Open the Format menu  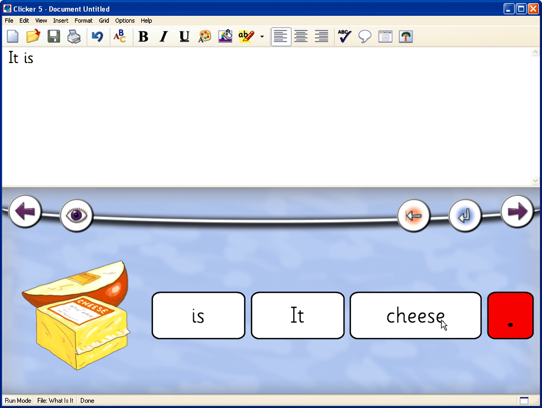click(x=84, y=21)
